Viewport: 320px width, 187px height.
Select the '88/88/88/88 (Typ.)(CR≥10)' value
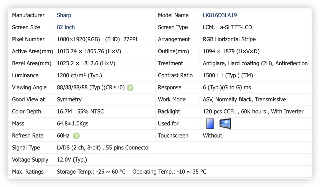(x=91, y=87)
